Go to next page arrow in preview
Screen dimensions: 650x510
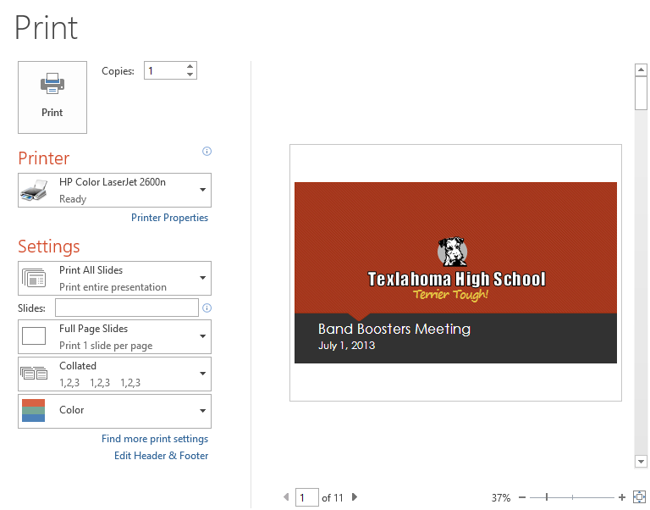click(355, 497)
